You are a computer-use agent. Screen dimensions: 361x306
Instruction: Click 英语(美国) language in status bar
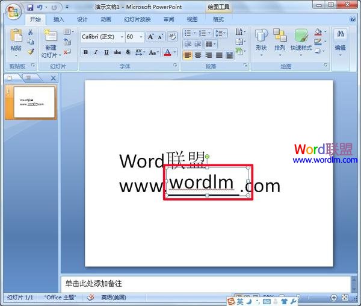tap(114, 298)
